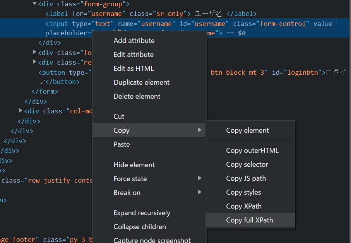This screenshot has height=243, width=351.
Task: Choose Copy full XPath
Action: pos(250,220)
